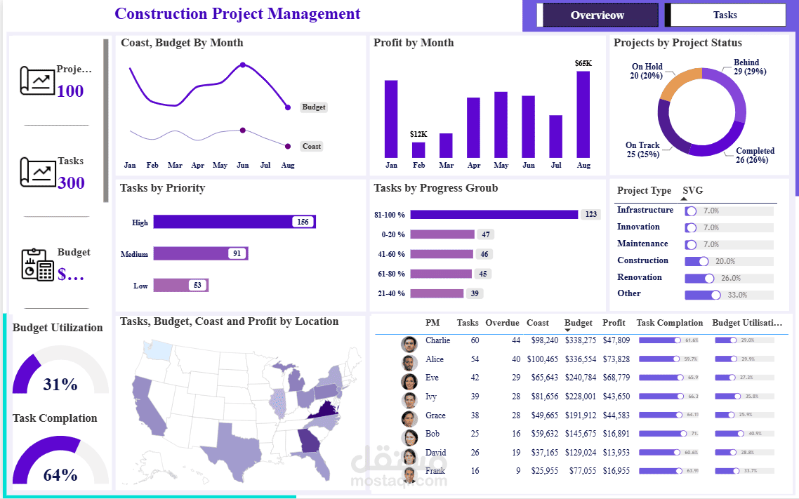This screenshot has width=799, height=499.
Task: Select the 0-20 % progress group bar
Action: [x=442, y=234]
